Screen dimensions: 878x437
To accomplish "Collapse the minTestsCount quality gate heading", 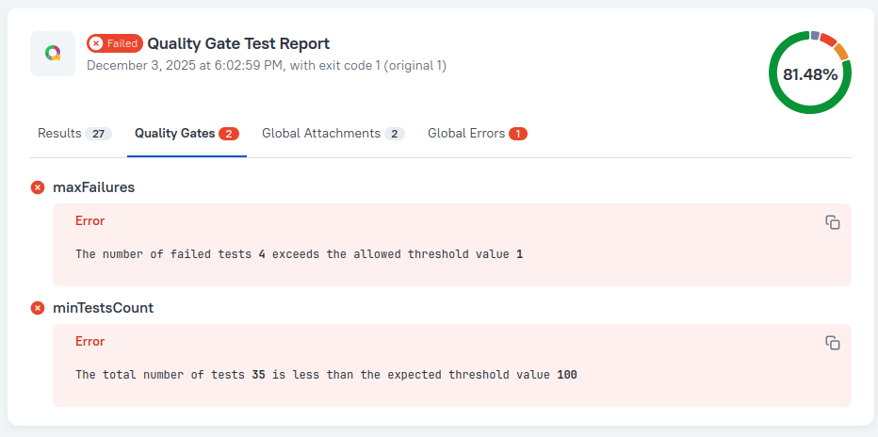I will (x=103, y=308).
